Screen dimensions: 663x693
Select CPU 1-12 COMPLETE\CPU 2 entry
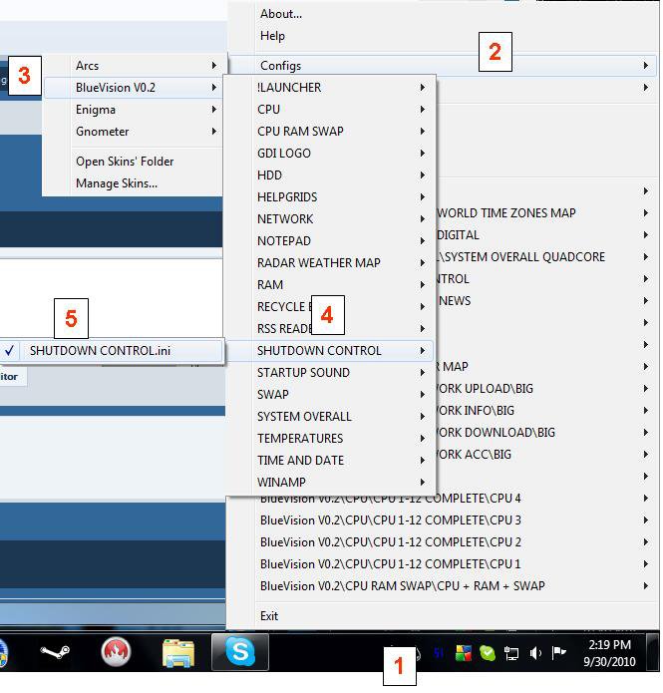click(442, 542)
